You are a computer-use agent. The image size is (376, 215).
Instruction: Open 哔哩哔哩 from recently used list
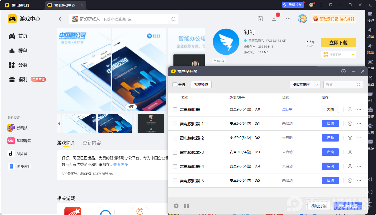tap(19, 141)
